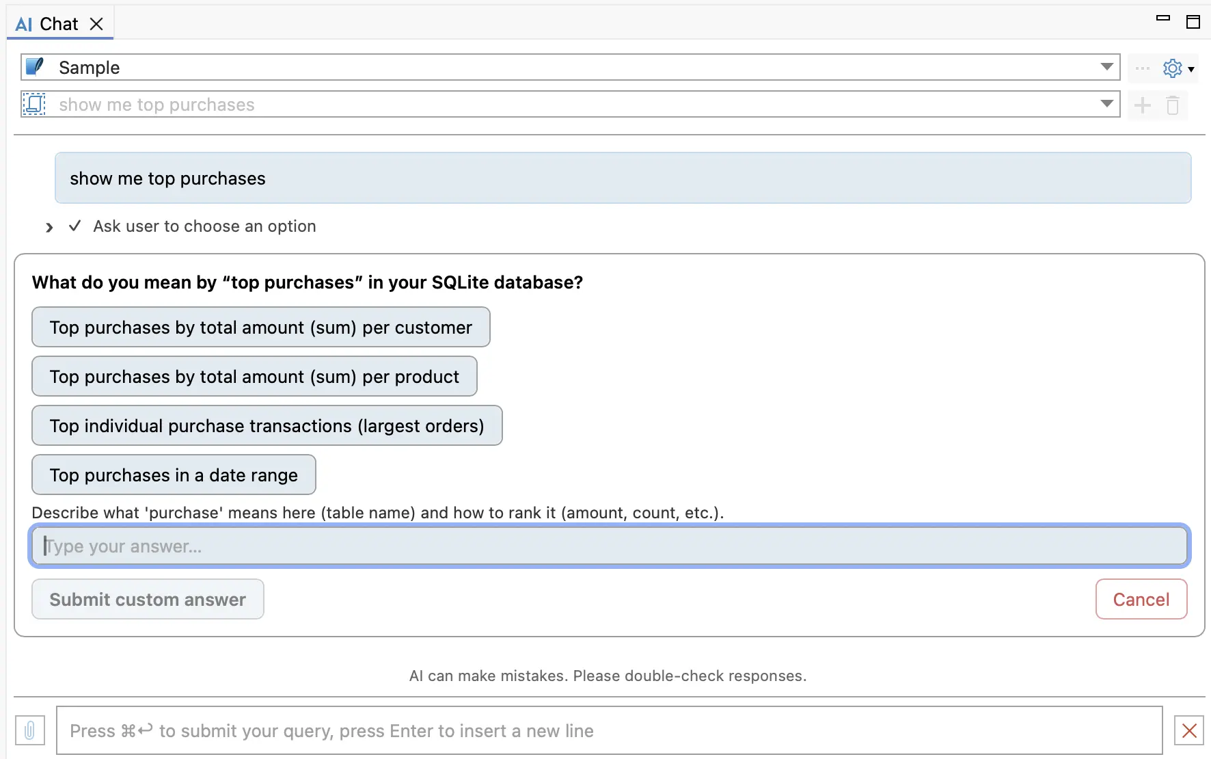This screenshot has height=759, width=1211.
Task: Expand the Sample connection dropdown arrow
Action: click(x=1107, y=67)
